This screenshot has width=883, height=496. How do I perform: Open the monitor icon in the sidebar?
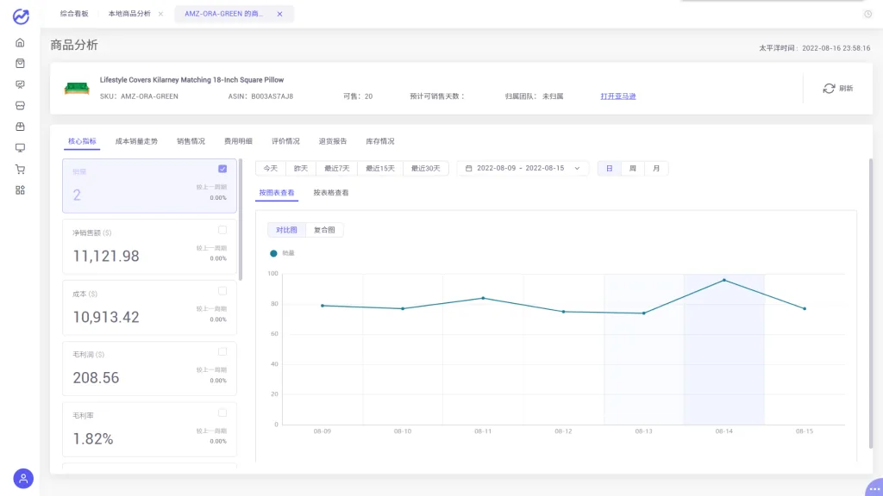pyautogui.click(x=21, y=148)
